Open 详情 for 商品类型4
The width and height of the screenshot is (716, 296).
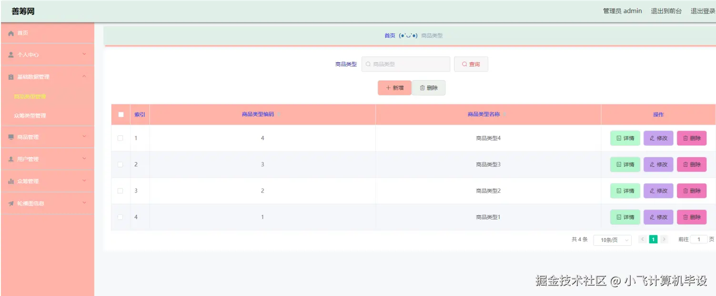tap(625, 138)
